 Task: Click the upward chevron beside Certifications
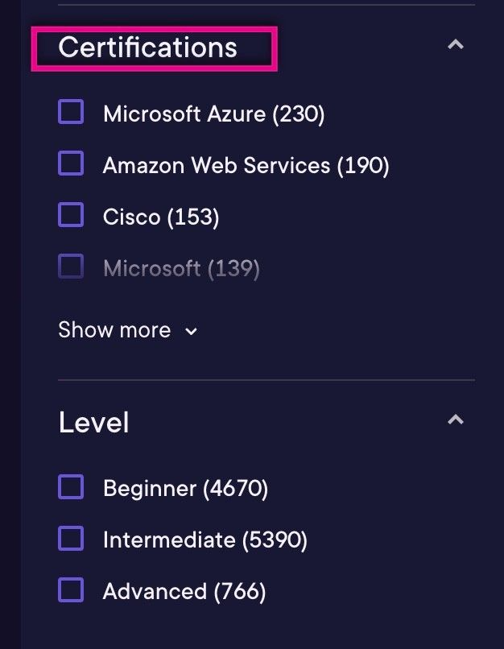[x=456, y=46]
